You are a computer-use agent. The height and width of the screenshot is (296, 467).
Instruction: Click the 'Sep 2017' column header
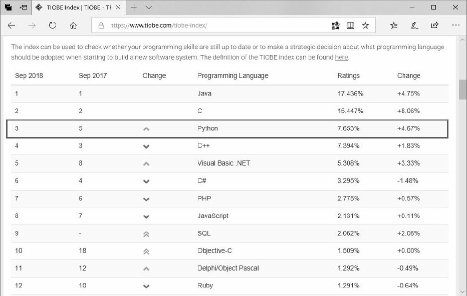point(93,75)
